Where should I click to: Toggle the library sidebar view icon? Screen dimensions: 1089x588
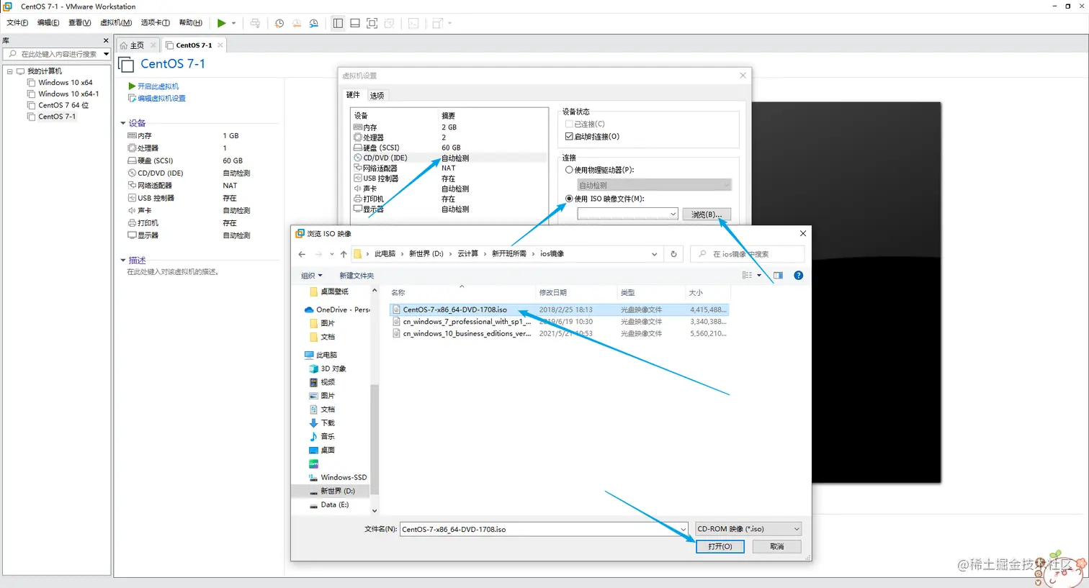coord(338,23)
